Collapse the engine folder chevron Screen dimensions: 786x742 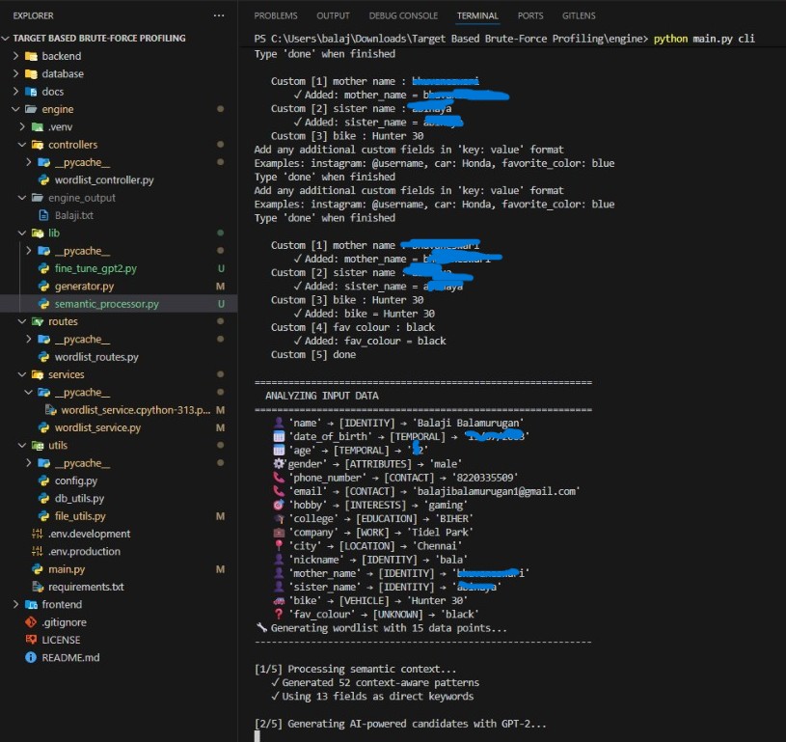point(15,109)
